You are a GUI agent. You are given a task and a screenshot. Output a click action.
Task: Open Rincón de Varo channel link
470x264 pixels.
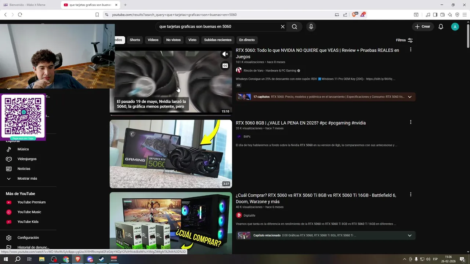click(270, 71)
